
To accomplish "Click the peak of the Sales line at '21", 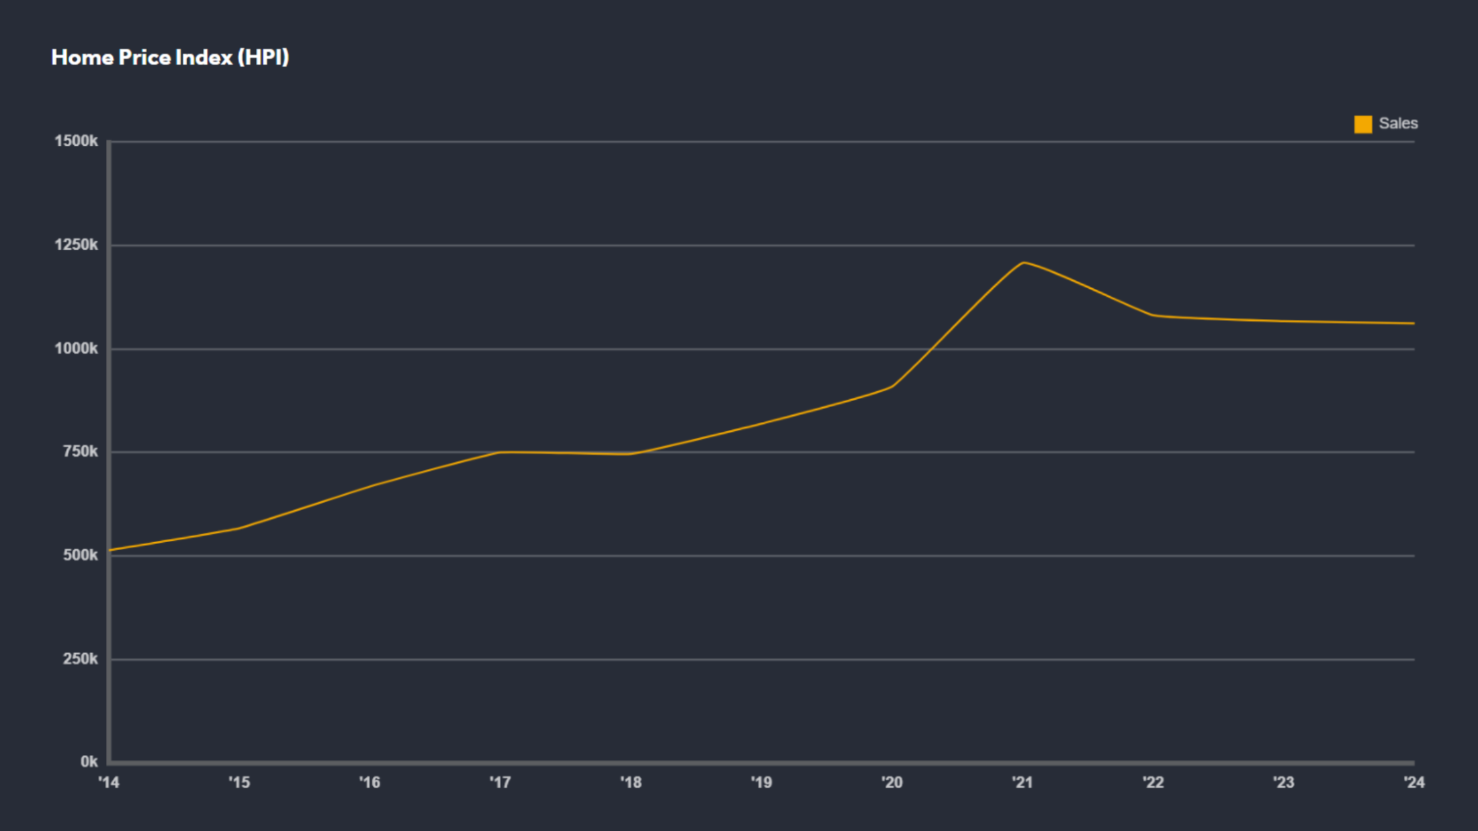I will (x=1023, y=263).
